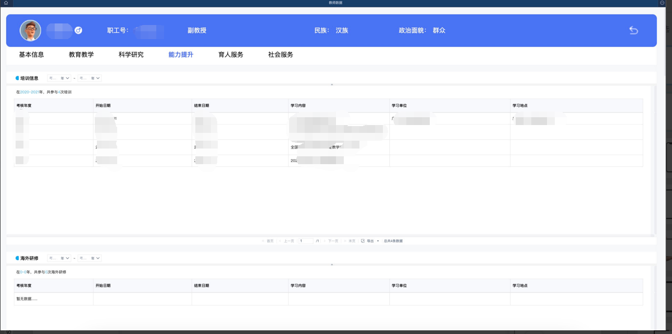Switch to the 教育教学 tab
The height and width of the screenshot is (334, 672).
coord(81,54)
